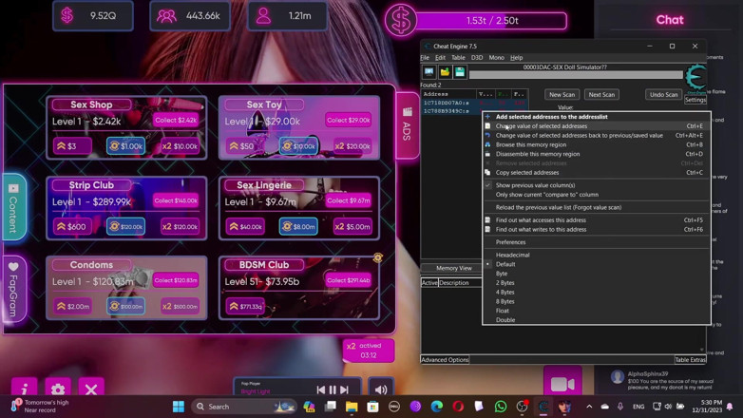
Task: Click the game info button
Action: point(25,389)
